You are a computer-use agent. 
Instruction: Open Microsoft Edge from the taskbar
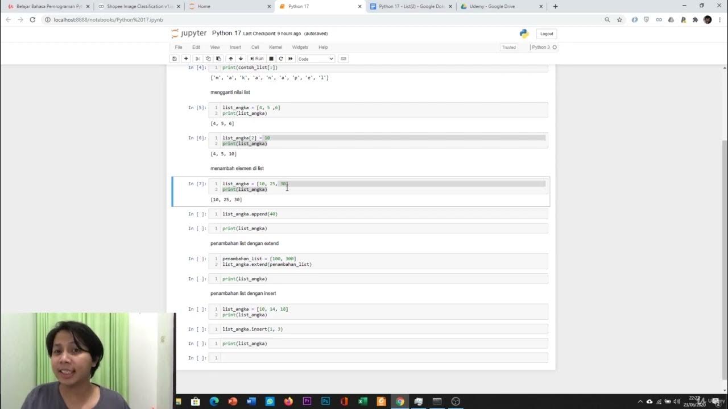214,402
